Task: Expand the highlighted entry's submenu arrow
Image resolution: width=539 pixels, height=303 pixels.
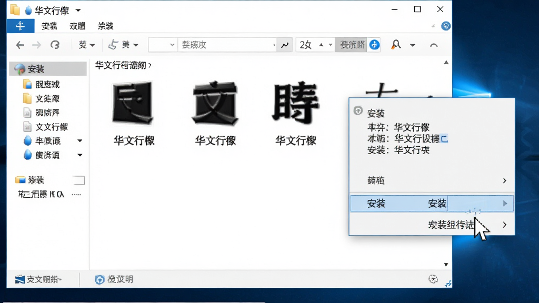Action: pos(505,204)
